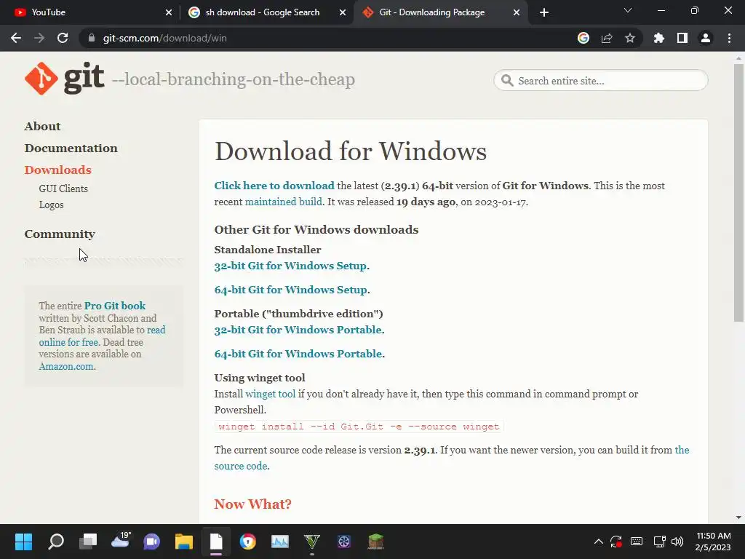Click the share page icon in the address bar
This screenshot has height=559, width=745.
607,38
